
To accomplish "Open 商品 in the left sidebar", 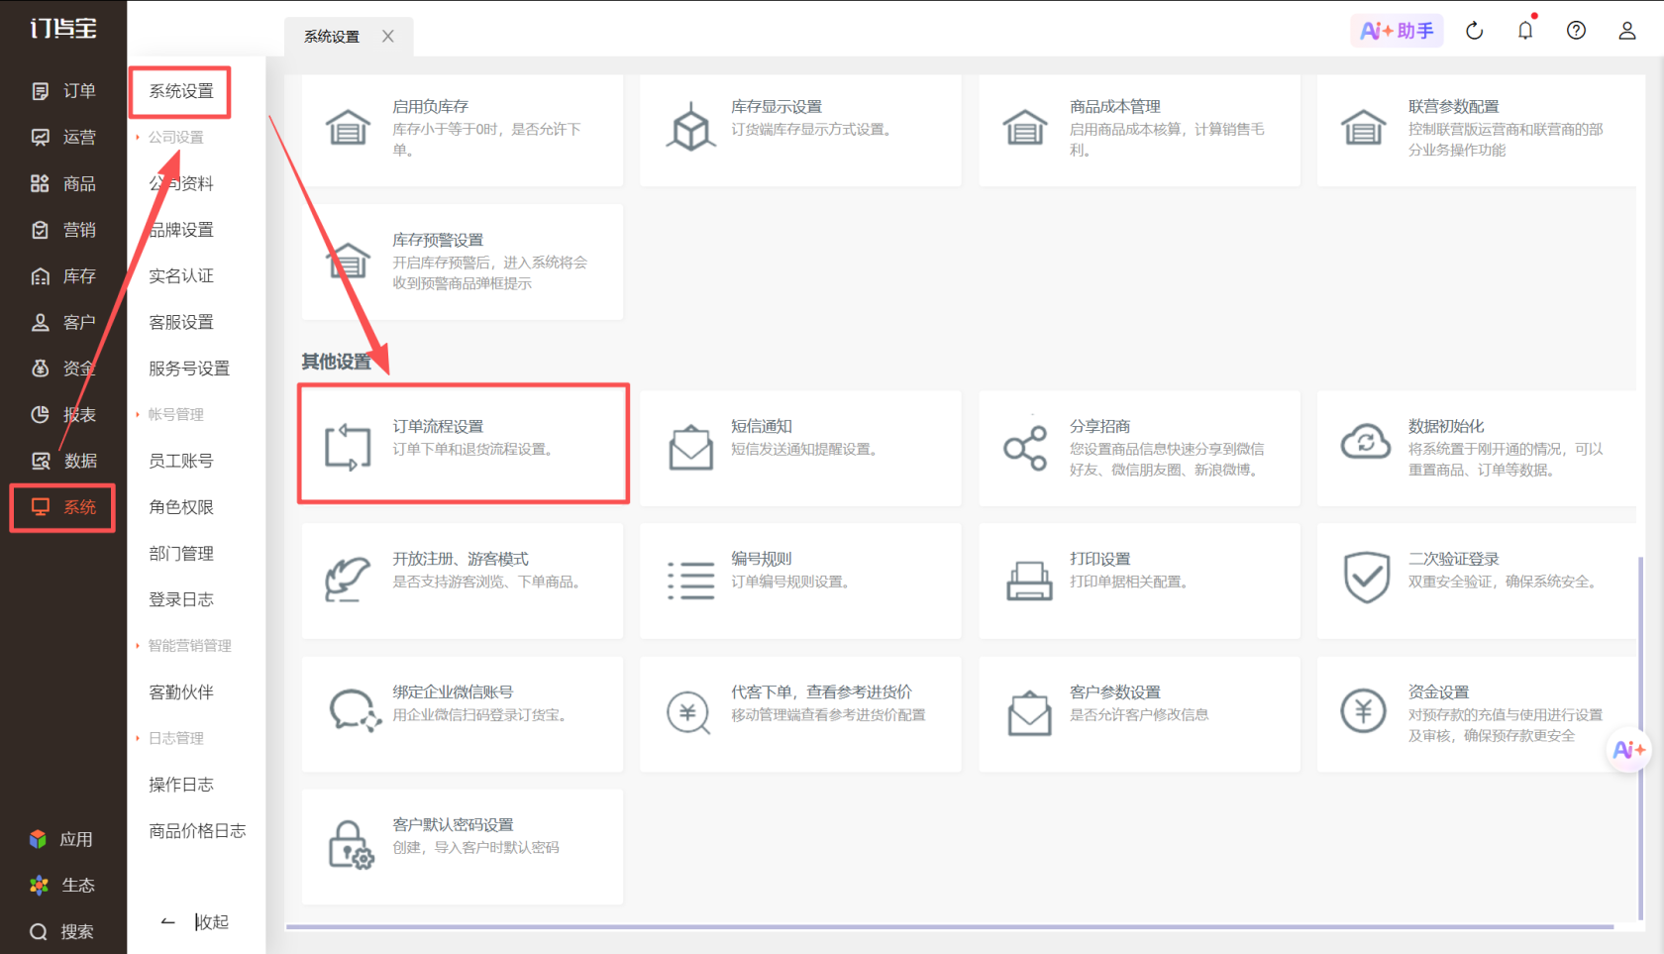I will tap(63, 183).
